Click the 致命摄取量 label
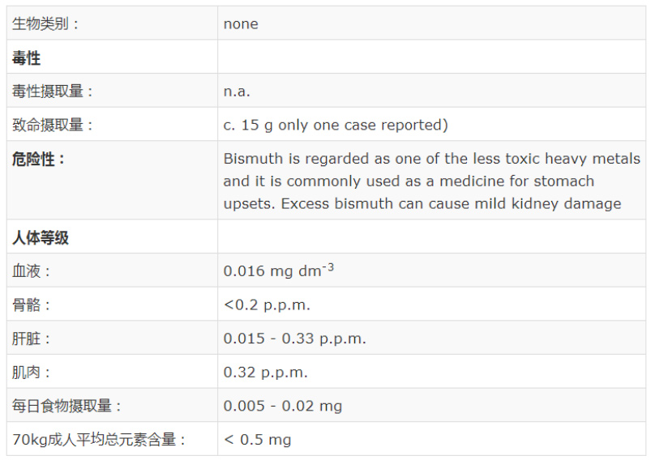Screen dimensions: 655x460 [x=52, y=125]
